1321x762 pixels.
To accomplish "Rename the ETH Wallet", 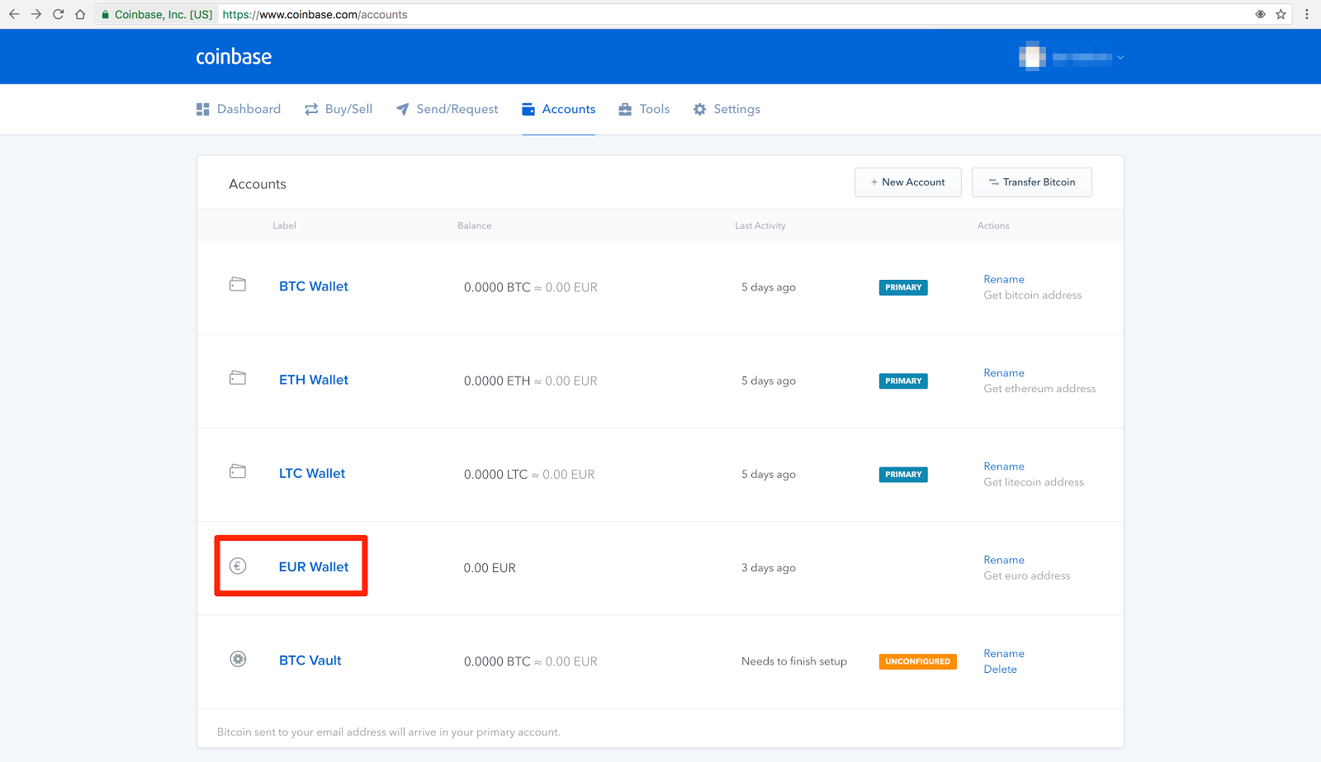I will tap(1004, 372).
